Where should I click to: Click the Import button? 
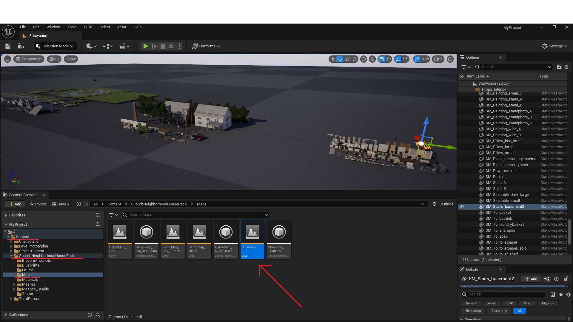tap(38, 204)
